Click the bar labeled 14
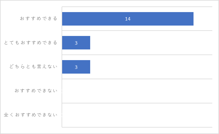219x134 pixels. click(x=128, y=19)
